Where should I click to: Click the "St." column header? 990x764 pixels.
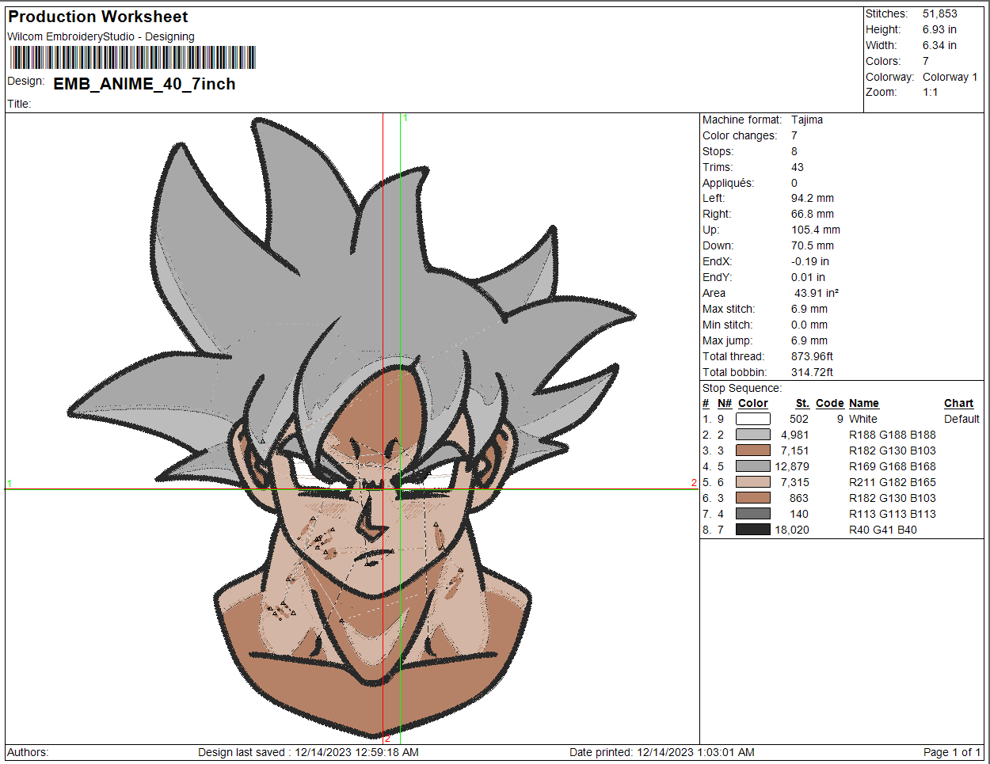click(x=802, y=403)
